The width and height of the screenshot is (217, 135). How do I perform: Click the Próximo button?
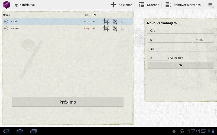[68, 102]
